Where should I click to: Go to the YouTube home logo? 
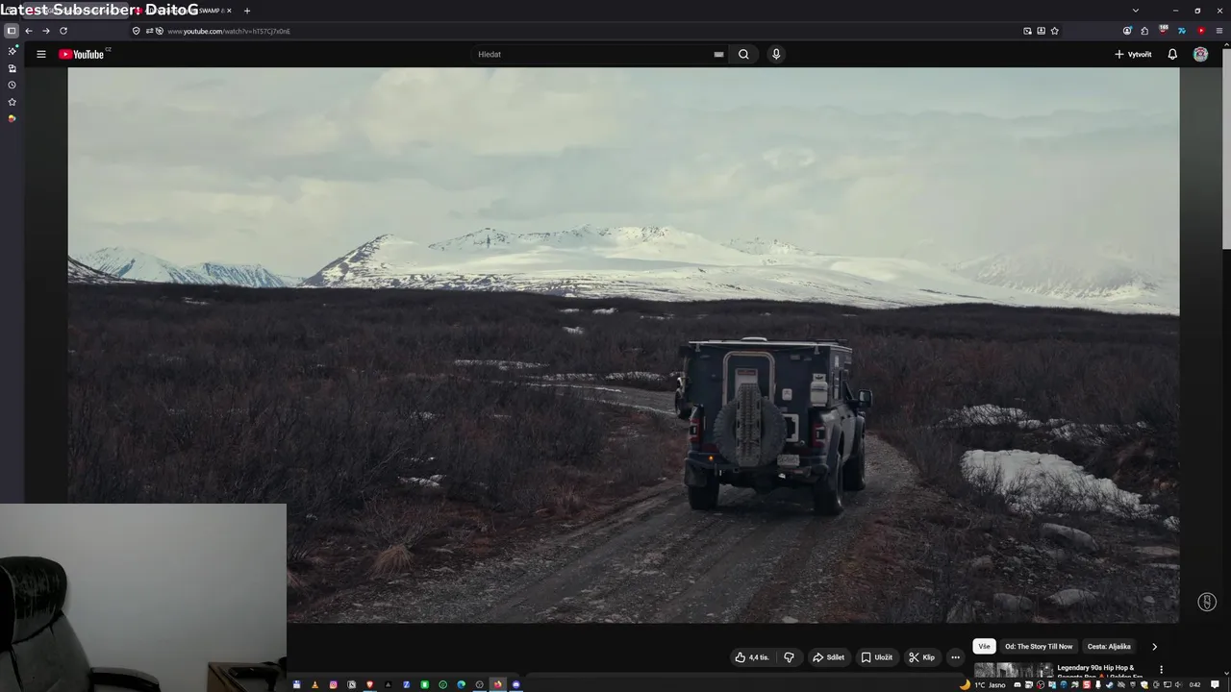click(82, 54)
